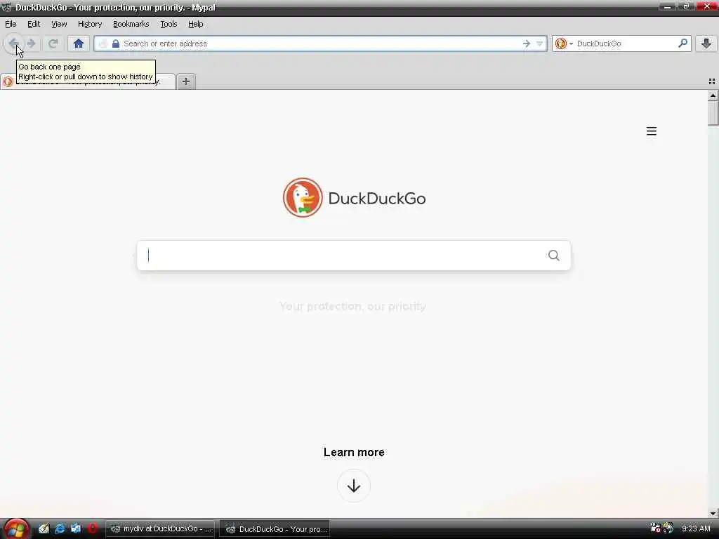The height and width of the screenshot is (539, 719).
Task: Click the scrollbar down arrow
Action: tap(713, 513)
